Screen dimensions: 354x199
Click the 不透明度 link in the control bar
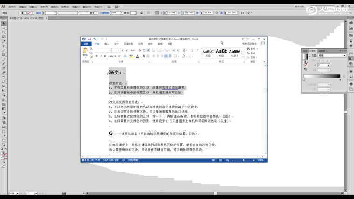point(105,13)
